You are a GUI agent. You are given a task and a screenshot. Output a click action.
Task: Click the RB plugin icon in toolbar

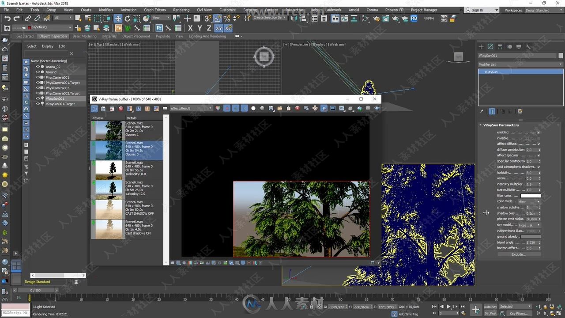pos(414,18)
